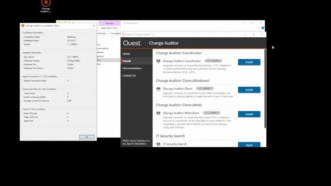Confirm the Coordinator Status dialog with OK
Image resolution: width=331 pixels, height=186 pixels.
pos(87,137)
